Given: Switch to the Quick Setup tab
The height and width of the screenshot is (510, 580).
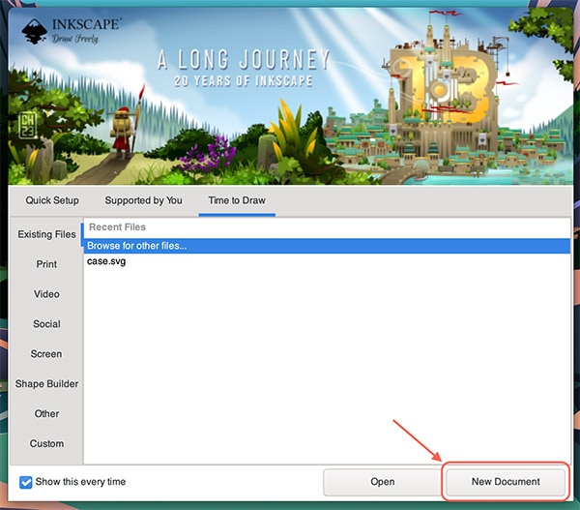Looking at the screenshot, I should (x=52, y=200).
